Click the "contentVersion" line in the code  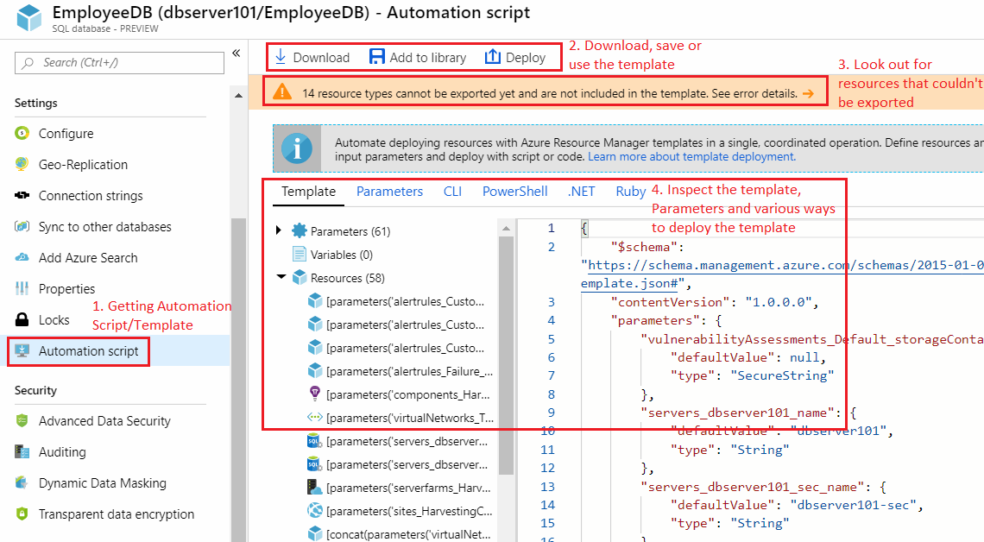point(716,302)
